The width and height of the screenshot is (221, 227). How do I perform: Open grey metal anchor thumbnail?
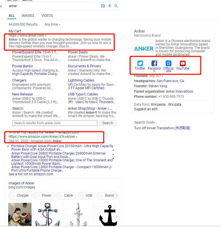(x=78, y=214)
